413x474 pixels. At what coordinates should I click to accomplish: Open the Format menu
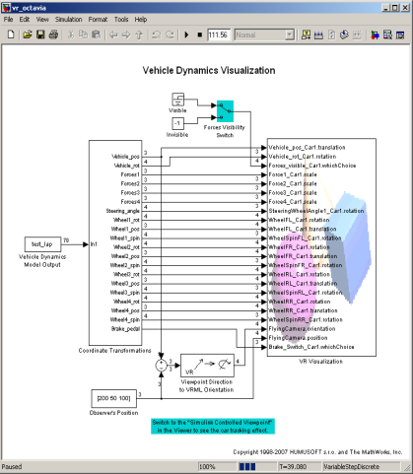pos(98,20)
